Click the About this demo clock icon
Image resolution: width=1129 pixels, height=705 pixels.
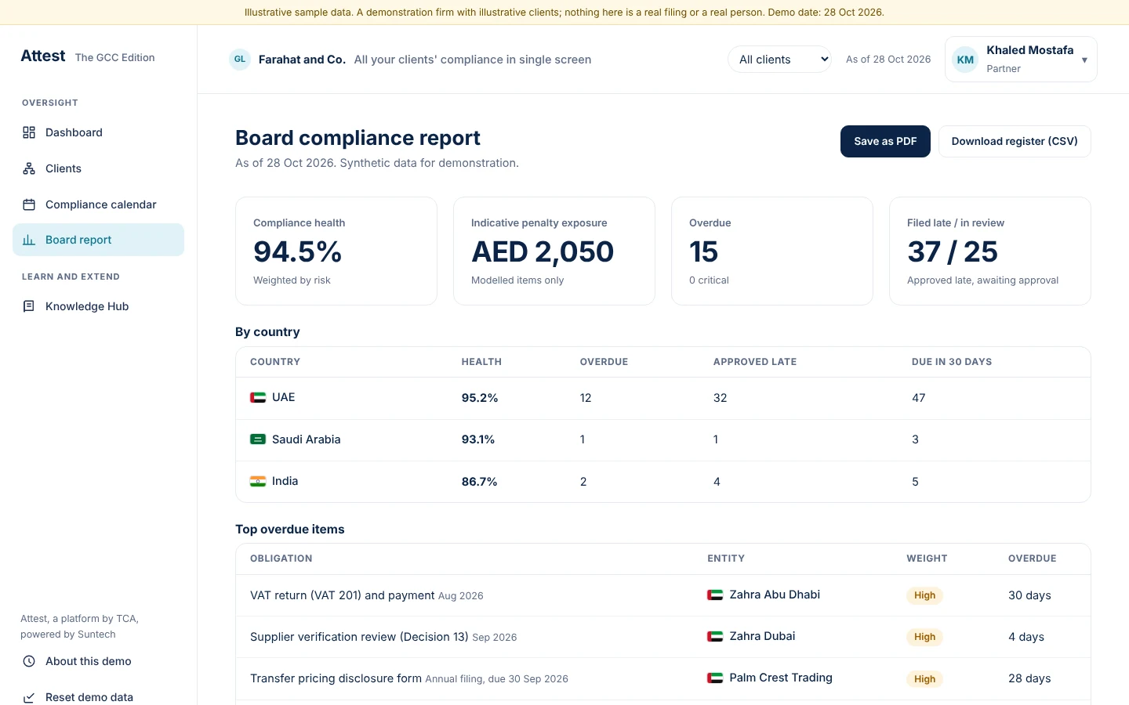29,661
